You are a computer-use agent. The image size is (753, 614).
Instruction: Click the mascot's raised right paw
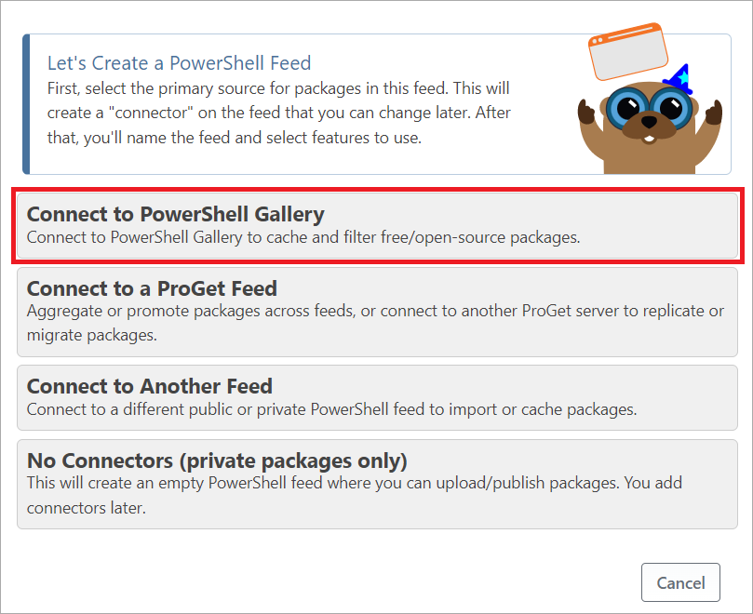pyautogui.click(x=714, y=113)
